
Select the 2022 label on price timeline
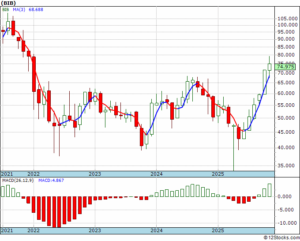click(34, 174)
